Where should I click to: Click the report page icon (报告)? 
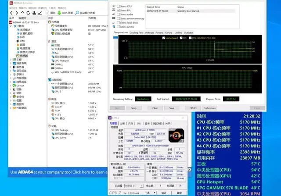click(47, 13)
